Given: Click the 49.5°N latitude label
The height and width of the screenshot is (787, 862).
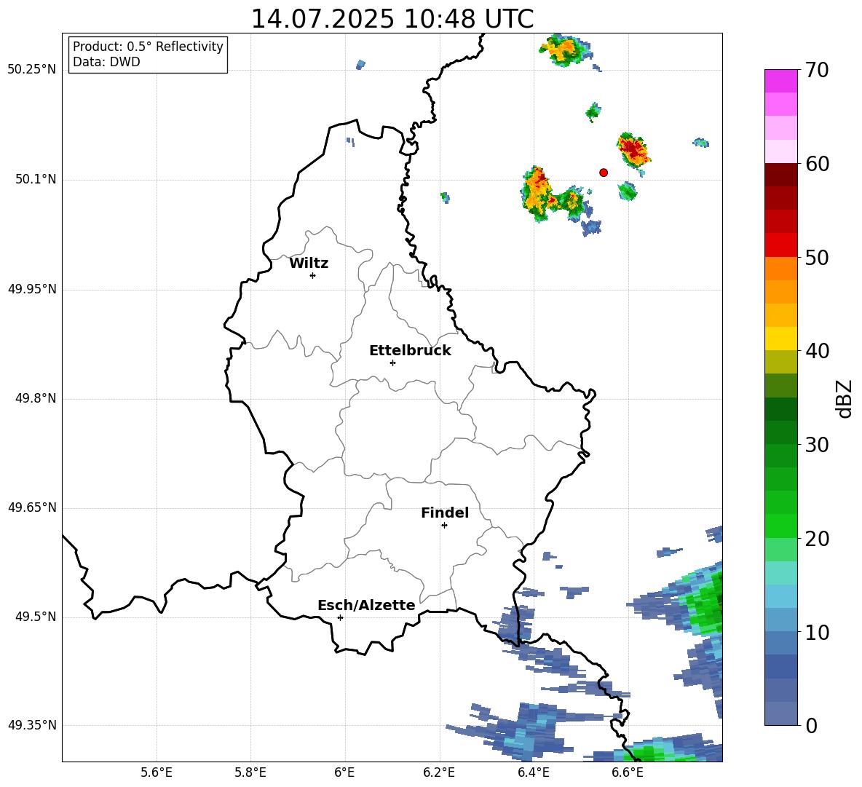Looking at the screenshot, I should 36,617.
